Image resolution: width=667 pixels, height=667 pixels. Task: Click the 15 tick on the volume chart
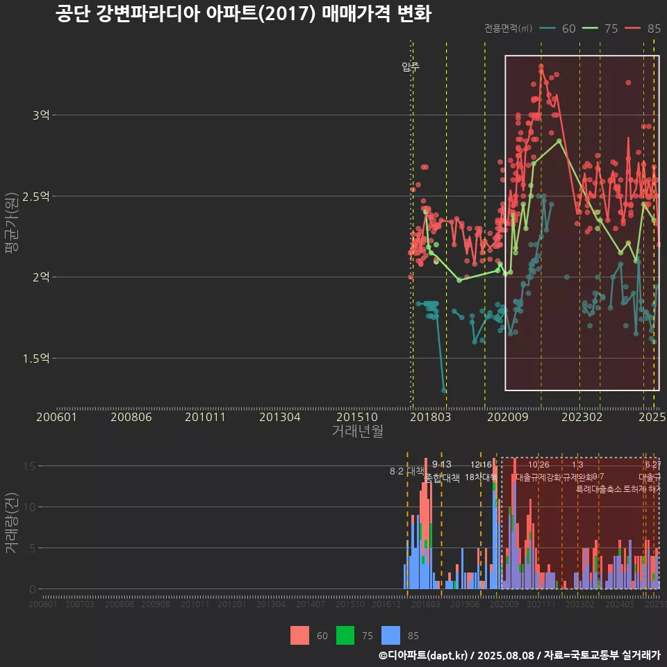point(30,466)
